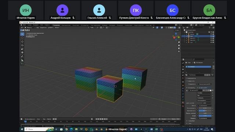Select the Transform tool
Image resolution: width=235 pixels, height=132 pixels.
22,52
